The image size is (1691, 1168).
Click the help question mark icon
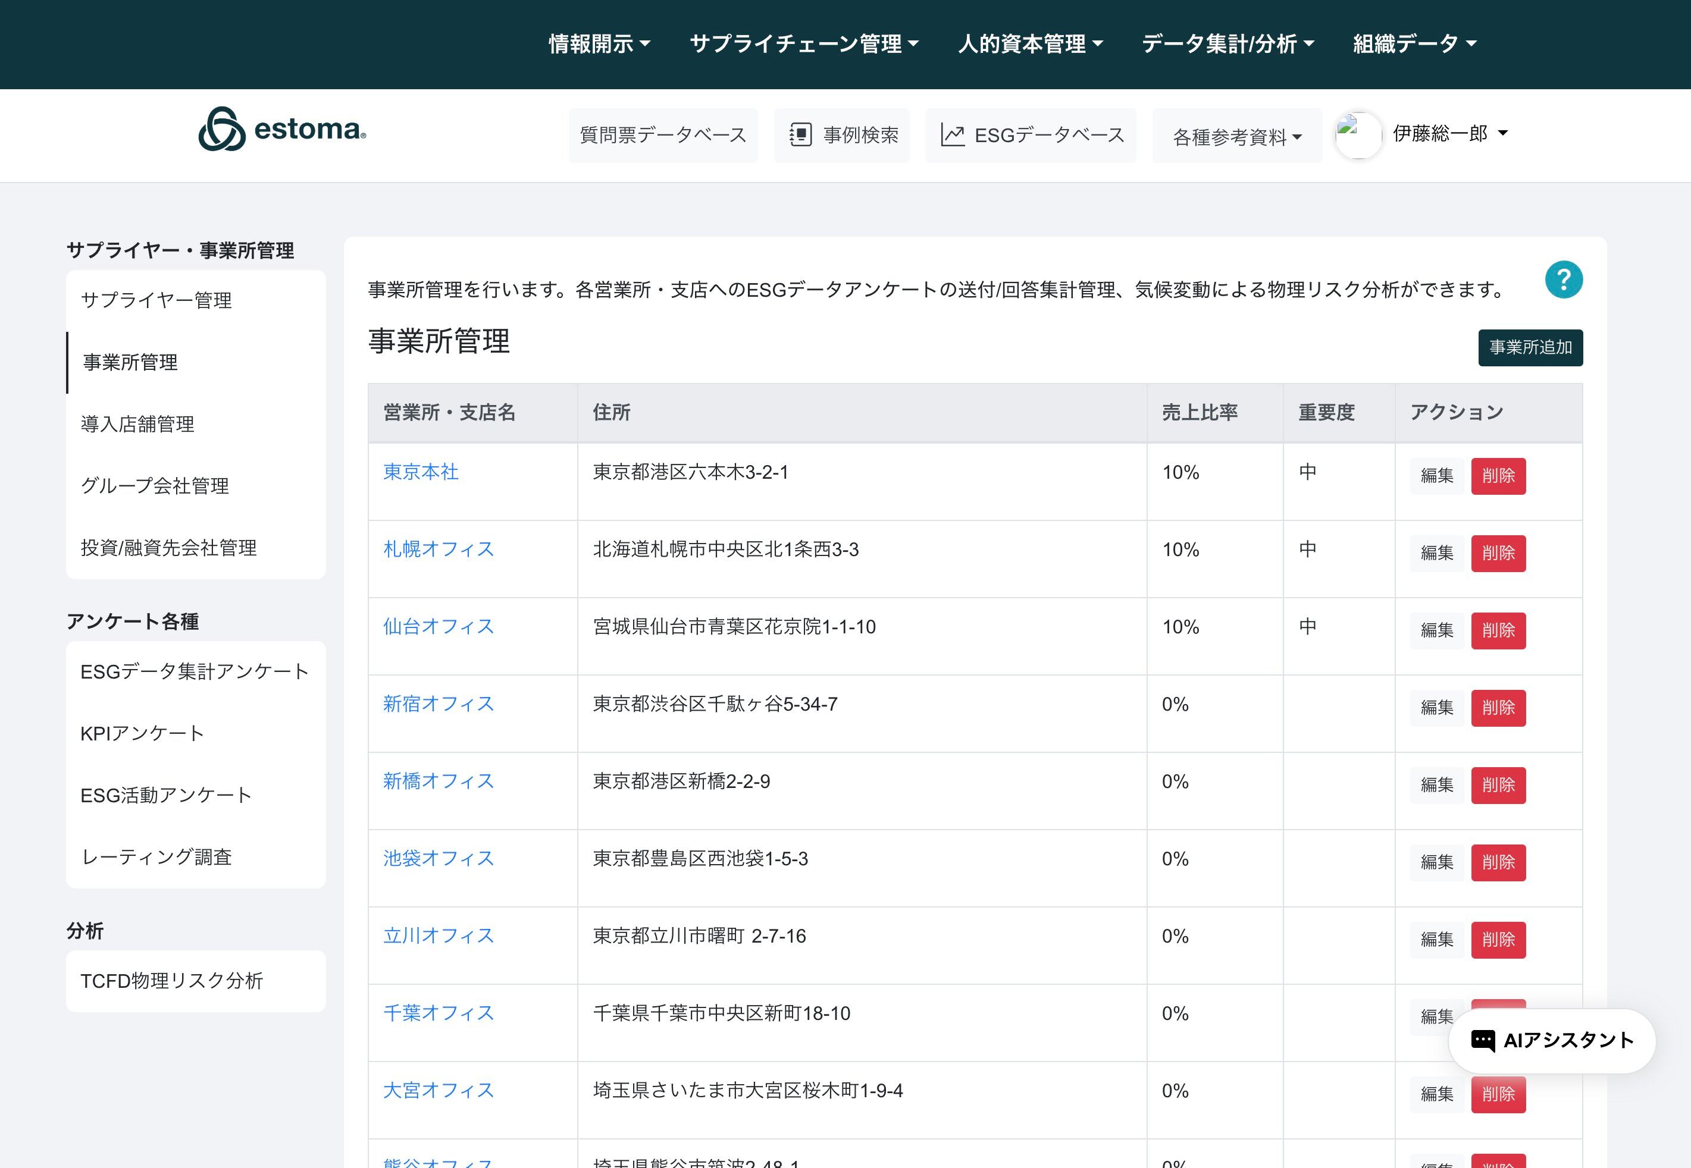click(1564, 280)
